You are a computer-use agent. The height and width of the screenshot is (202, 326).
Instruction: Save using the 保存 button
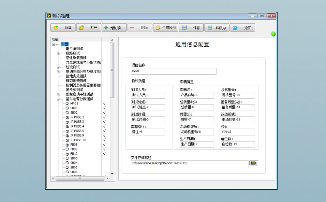[191, 28]
